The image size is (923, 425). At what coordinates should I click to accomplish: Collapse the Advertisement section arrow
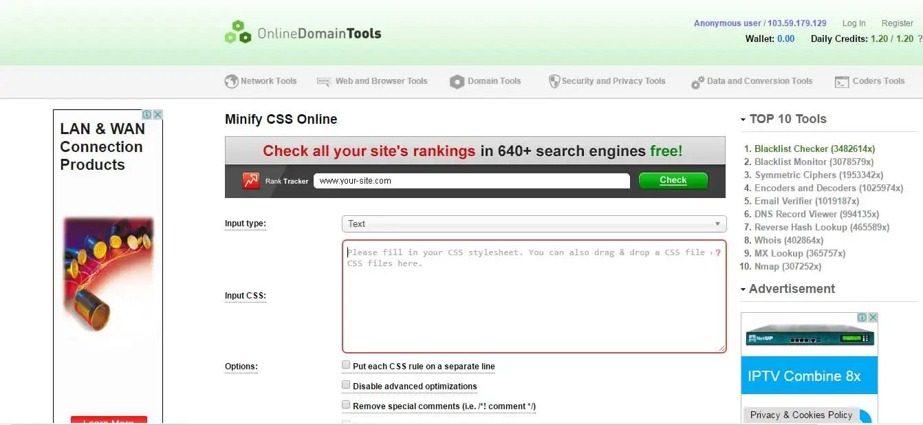(743, 290)
